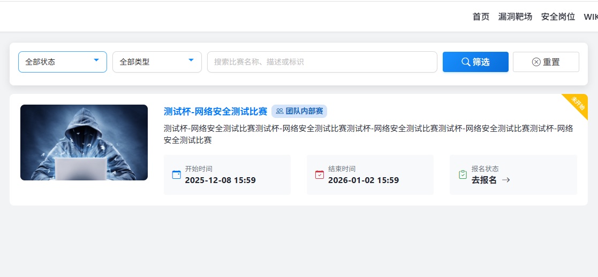Open 安全岗位 in the top navigation

coord(558,17)
